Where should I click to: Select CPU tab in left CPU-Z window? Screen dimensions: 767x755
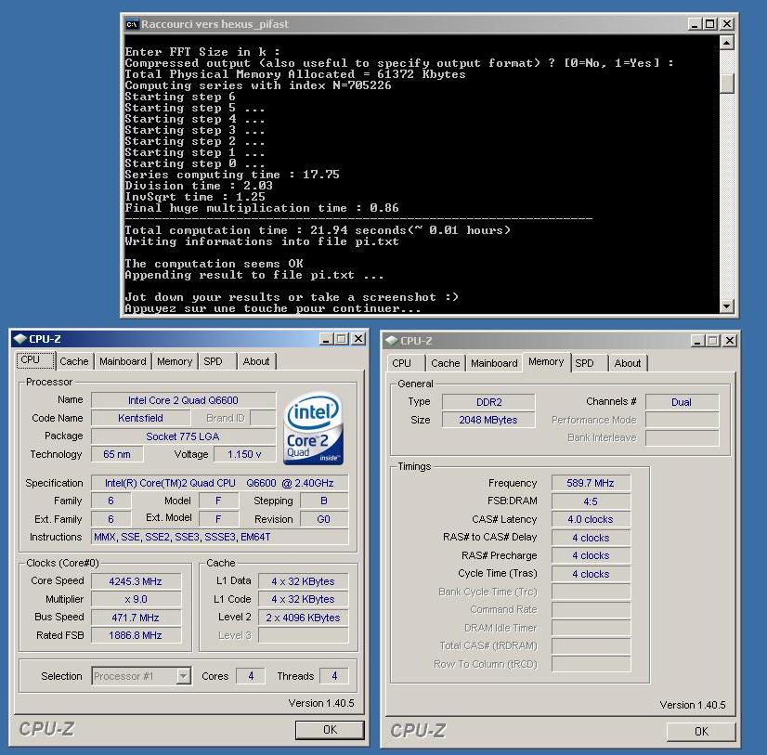[x=35, y=360]
